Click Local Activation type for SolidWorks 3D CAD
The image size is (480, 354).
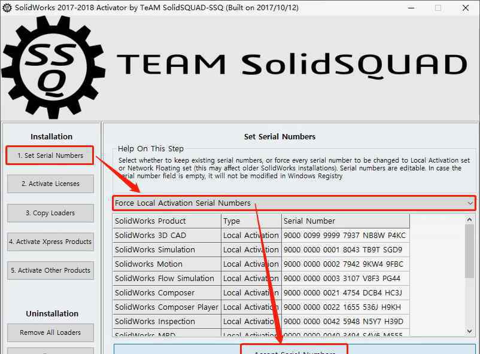click(x=251, y=235)
